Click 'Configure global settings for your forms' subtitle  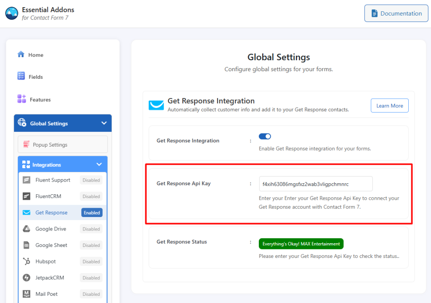(x=279, y=69)
